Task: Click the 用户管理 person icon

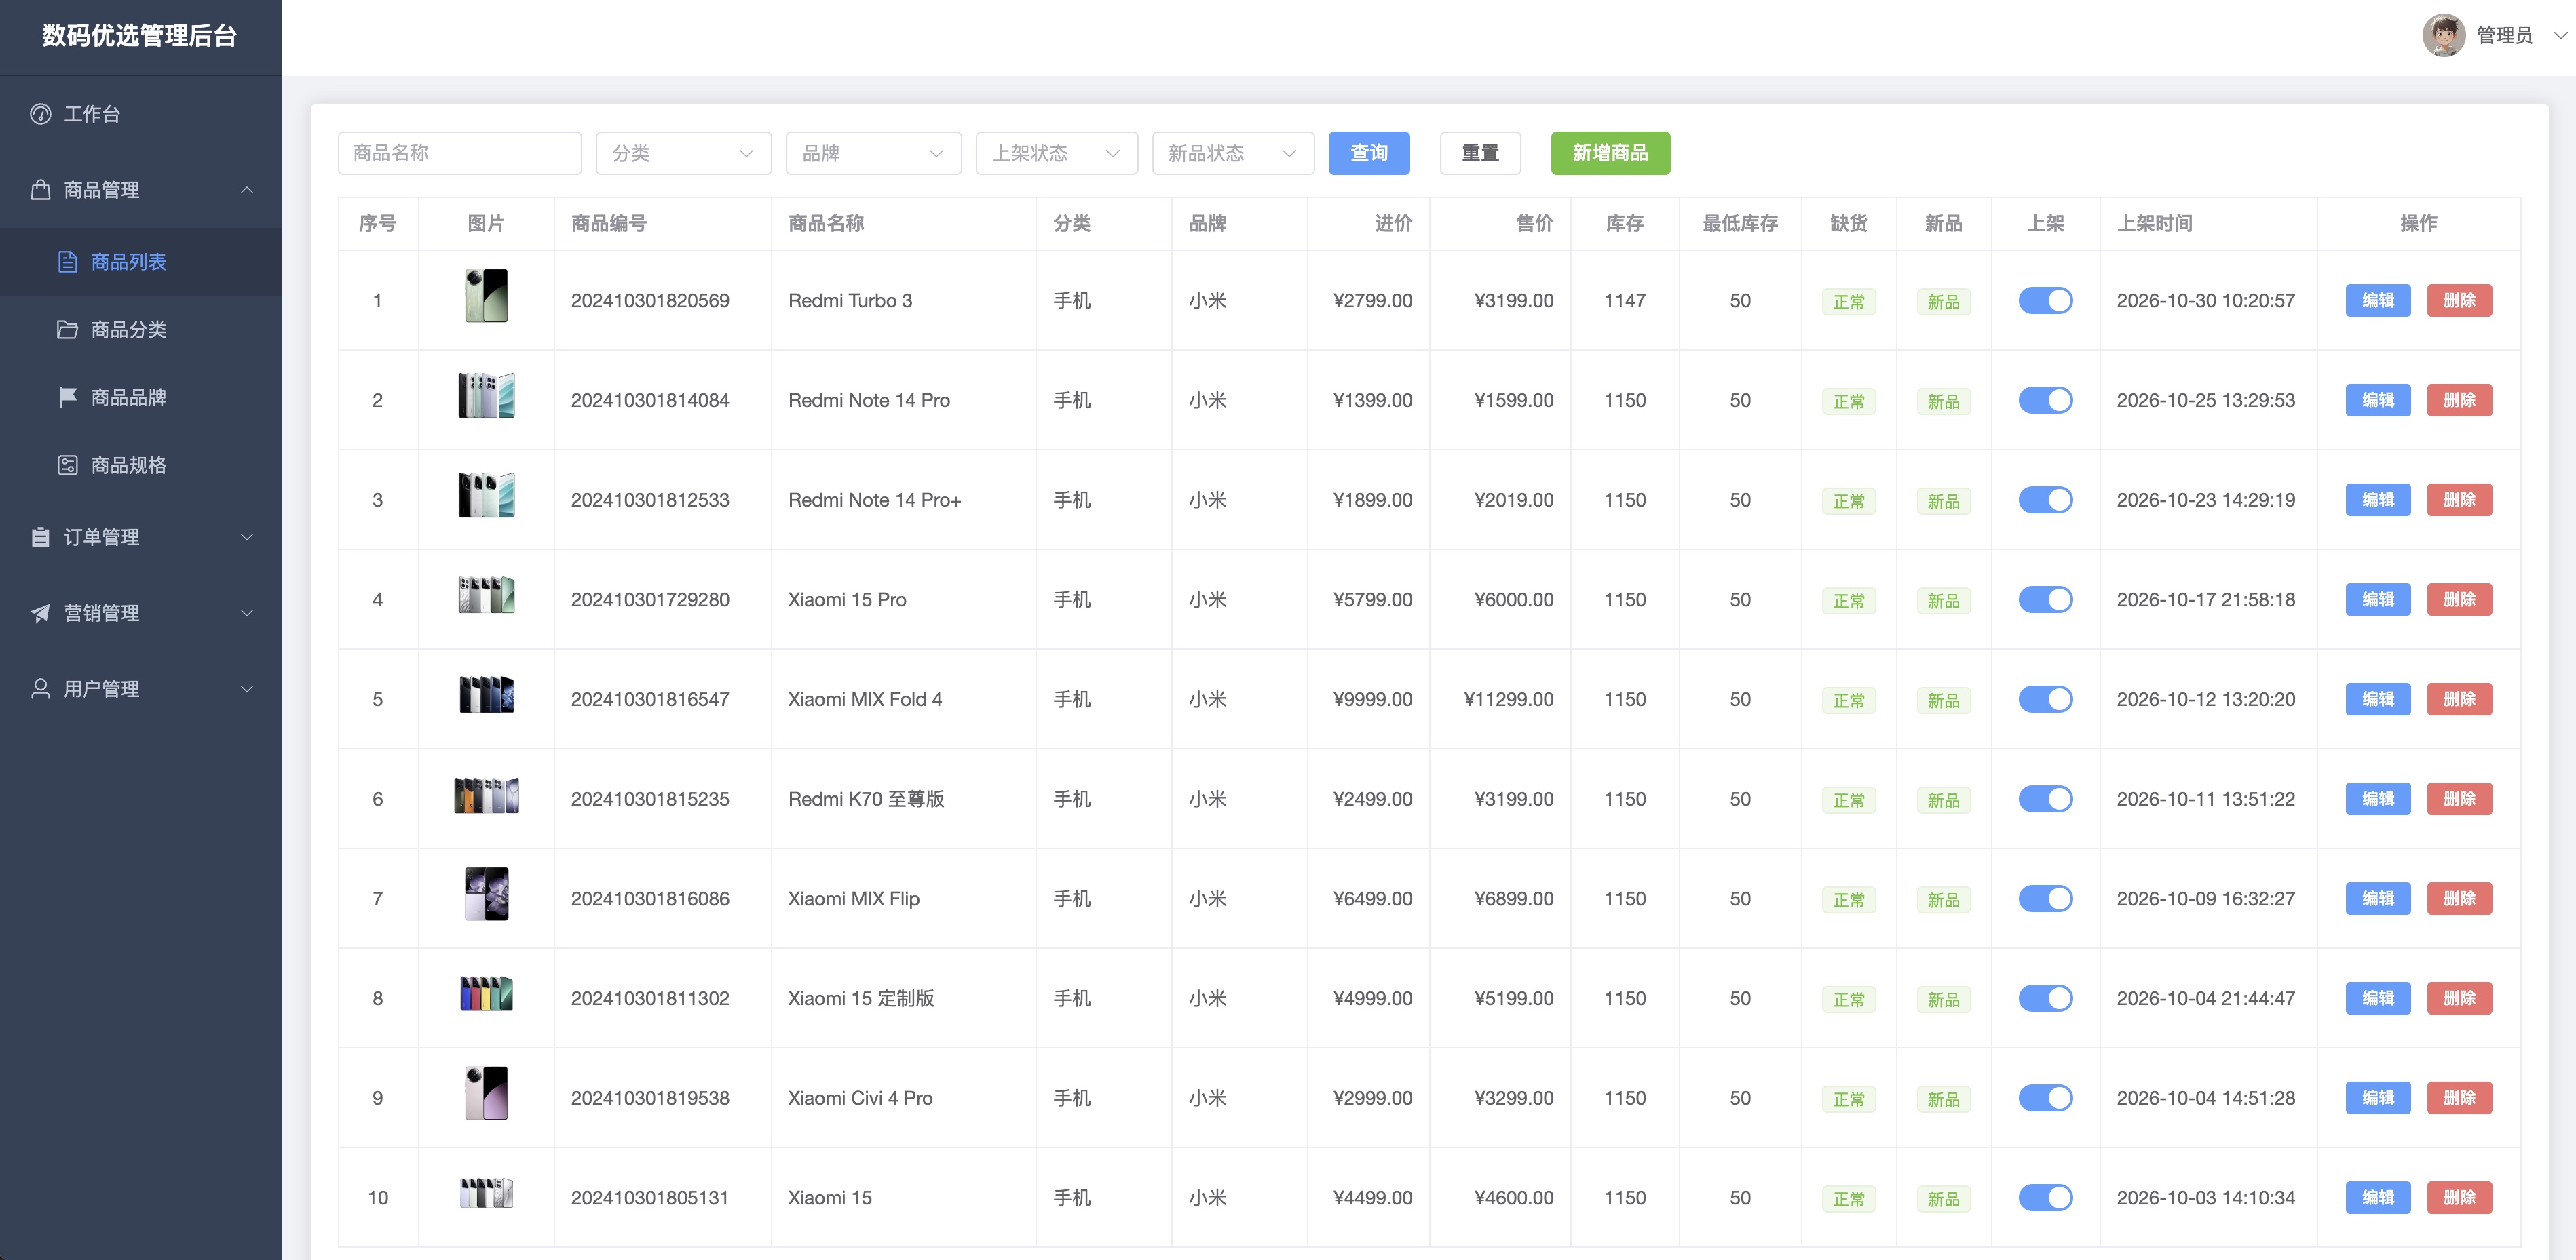Action: (40, 690)
